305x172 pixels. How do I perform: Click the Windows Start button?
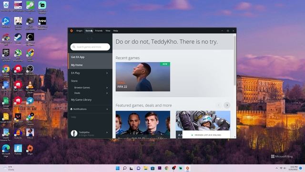point(118,168)
